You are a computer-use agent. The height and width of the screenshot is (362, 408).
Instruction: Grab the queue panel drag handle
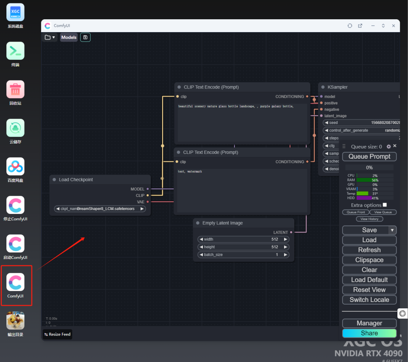(x=344, y=147)
